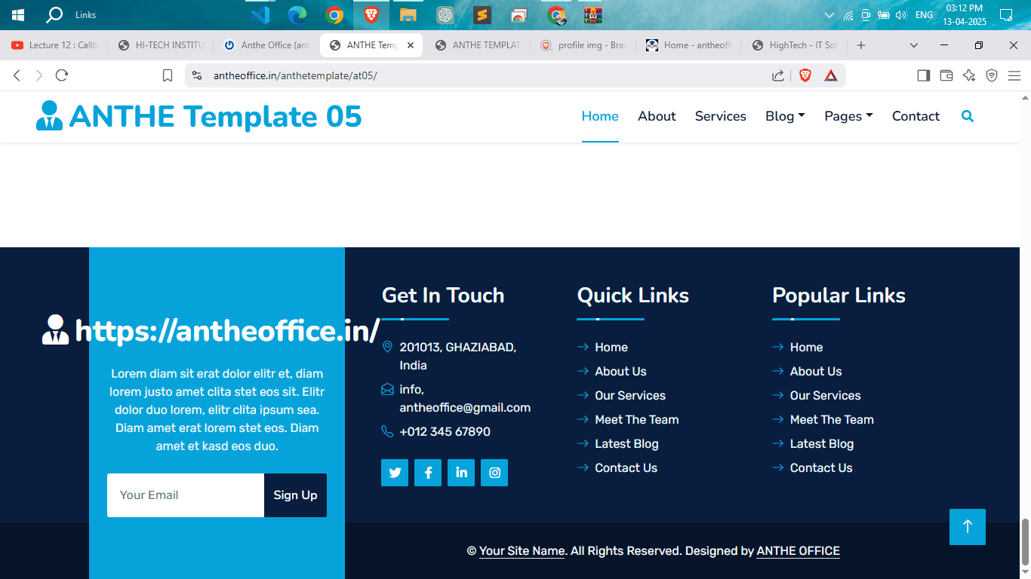
Task: Expand the browser tab search chevron
Action: point(913,45)
